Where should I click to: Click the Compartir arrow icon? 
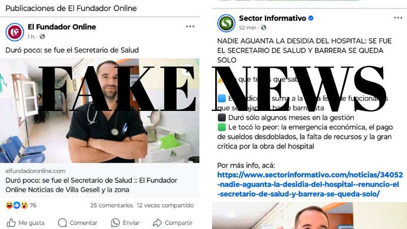(x=157, y=223)
